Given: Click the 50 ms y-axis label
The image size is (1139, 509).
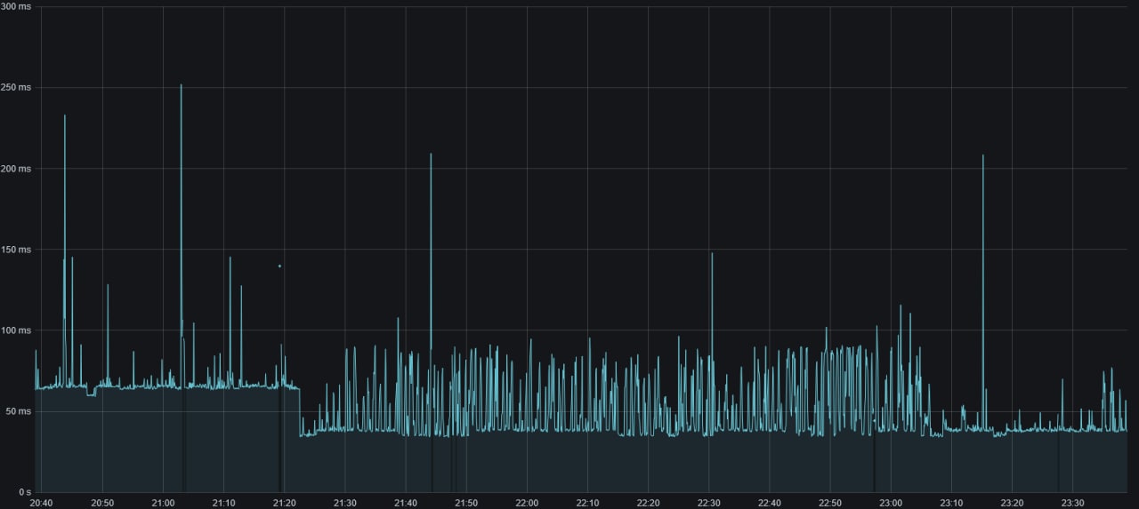Looking at the screenshot, I should click(x=18, y=411).
